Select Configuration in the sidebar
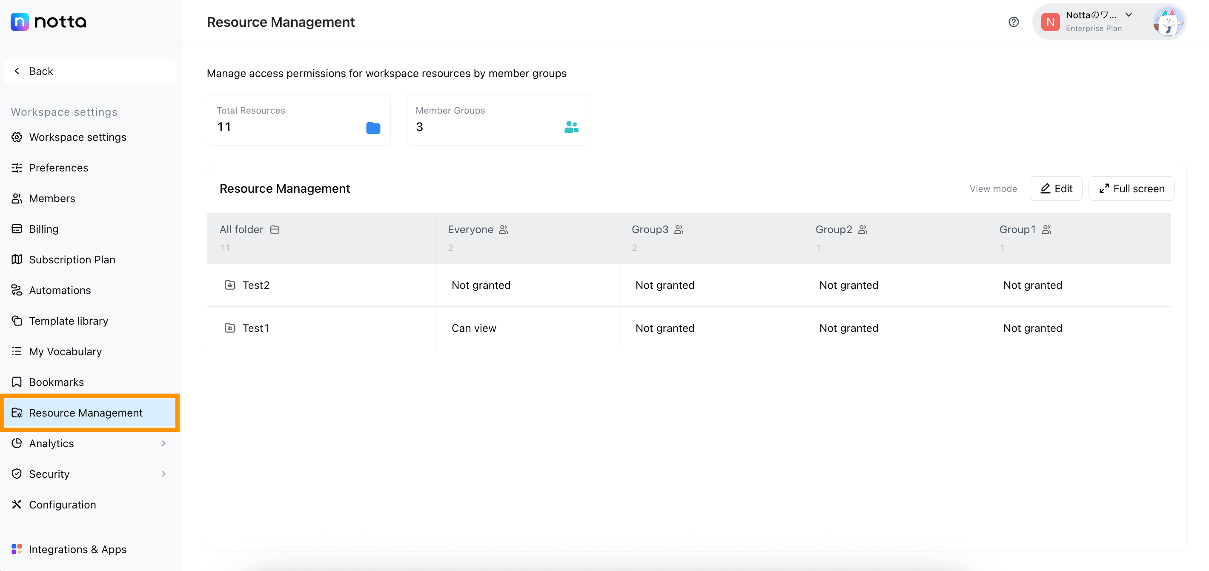The width and height of the screenshot is (1209, 571). tap(63, 504)
